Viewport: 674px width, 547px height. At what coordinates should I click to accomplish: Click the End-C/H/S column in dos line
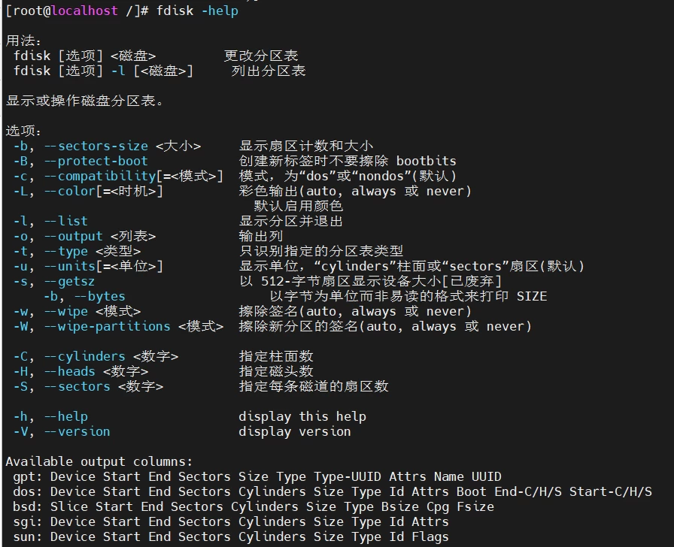tap(528, 491)
